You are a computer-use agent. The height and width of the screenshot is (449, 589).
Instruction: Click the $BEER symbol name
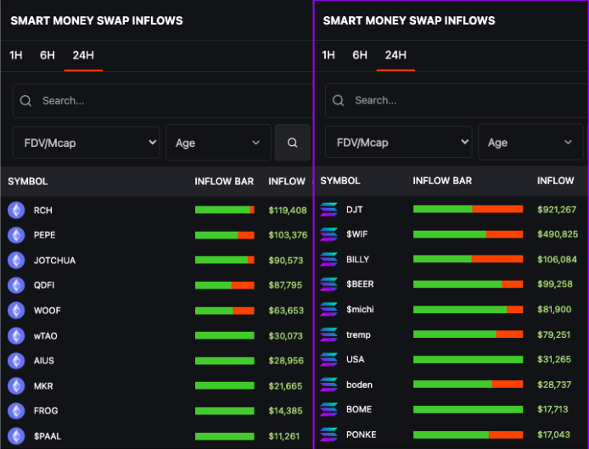[x=360, y=284]
